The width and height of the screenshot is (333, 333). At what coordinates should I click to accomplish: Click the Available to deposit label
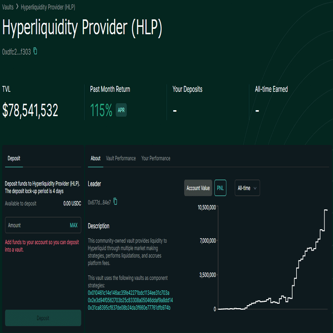21,203
